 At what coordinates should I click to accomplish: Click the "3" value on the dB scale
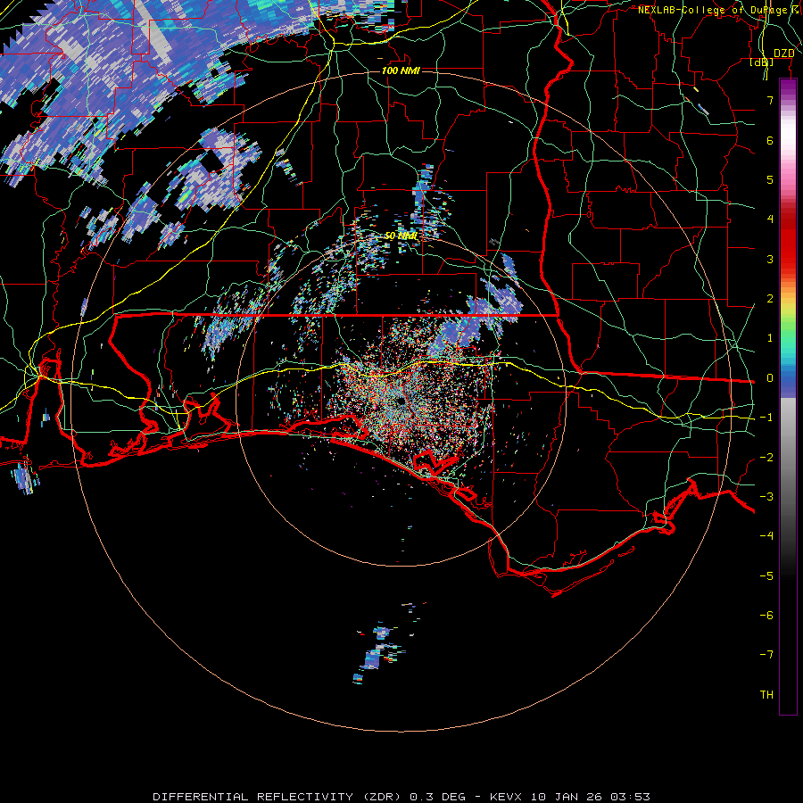click(x=770, y=259)
